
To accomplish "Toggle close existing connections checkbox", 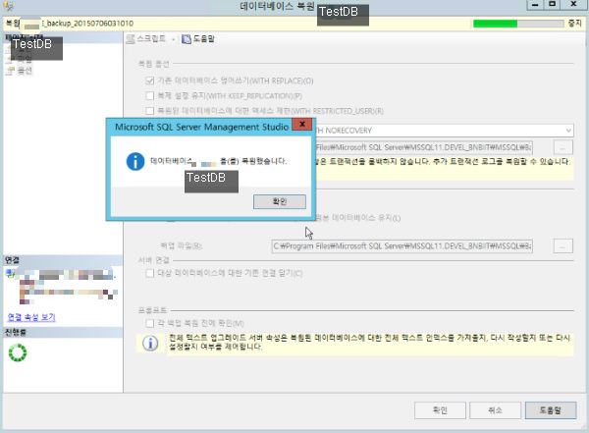I will tap(149, 273).
